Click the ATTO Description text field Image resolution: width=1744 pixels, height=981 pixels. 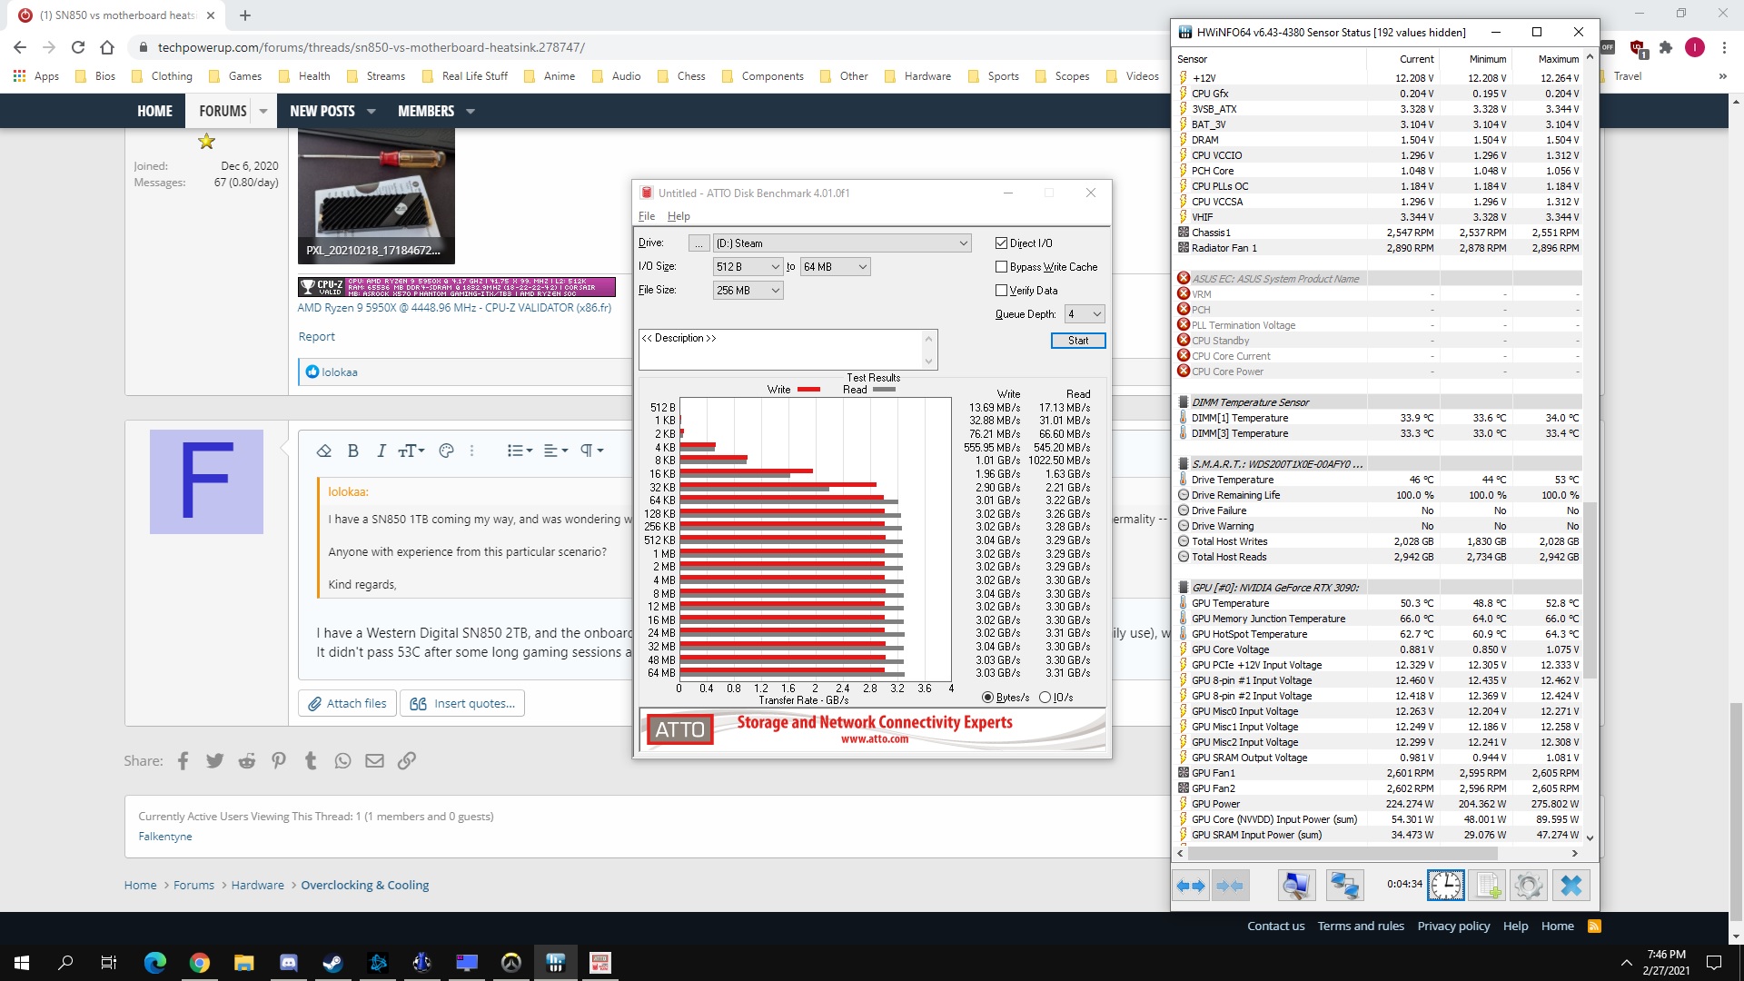(781, 350)
